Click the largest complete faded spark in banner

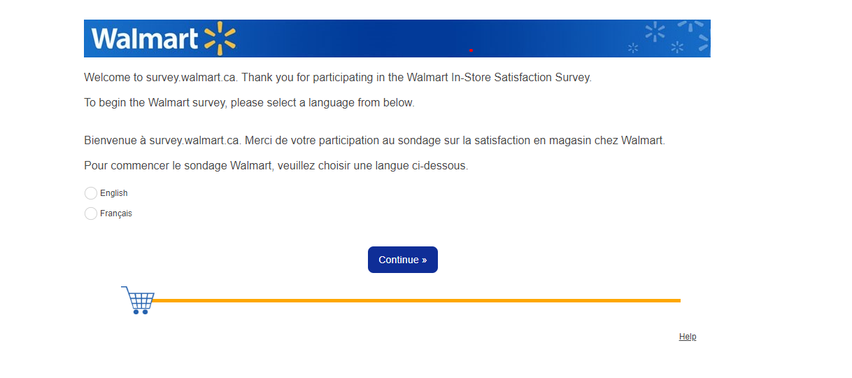655,31
